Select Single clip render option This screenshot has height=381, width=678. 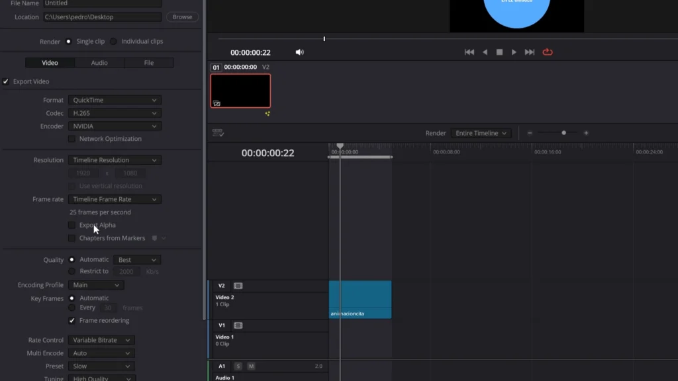68,42
